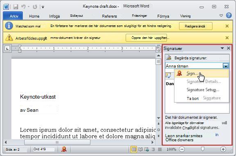
Task: Click the horizontal scrollbar left arrow
Action: (6, 142)
